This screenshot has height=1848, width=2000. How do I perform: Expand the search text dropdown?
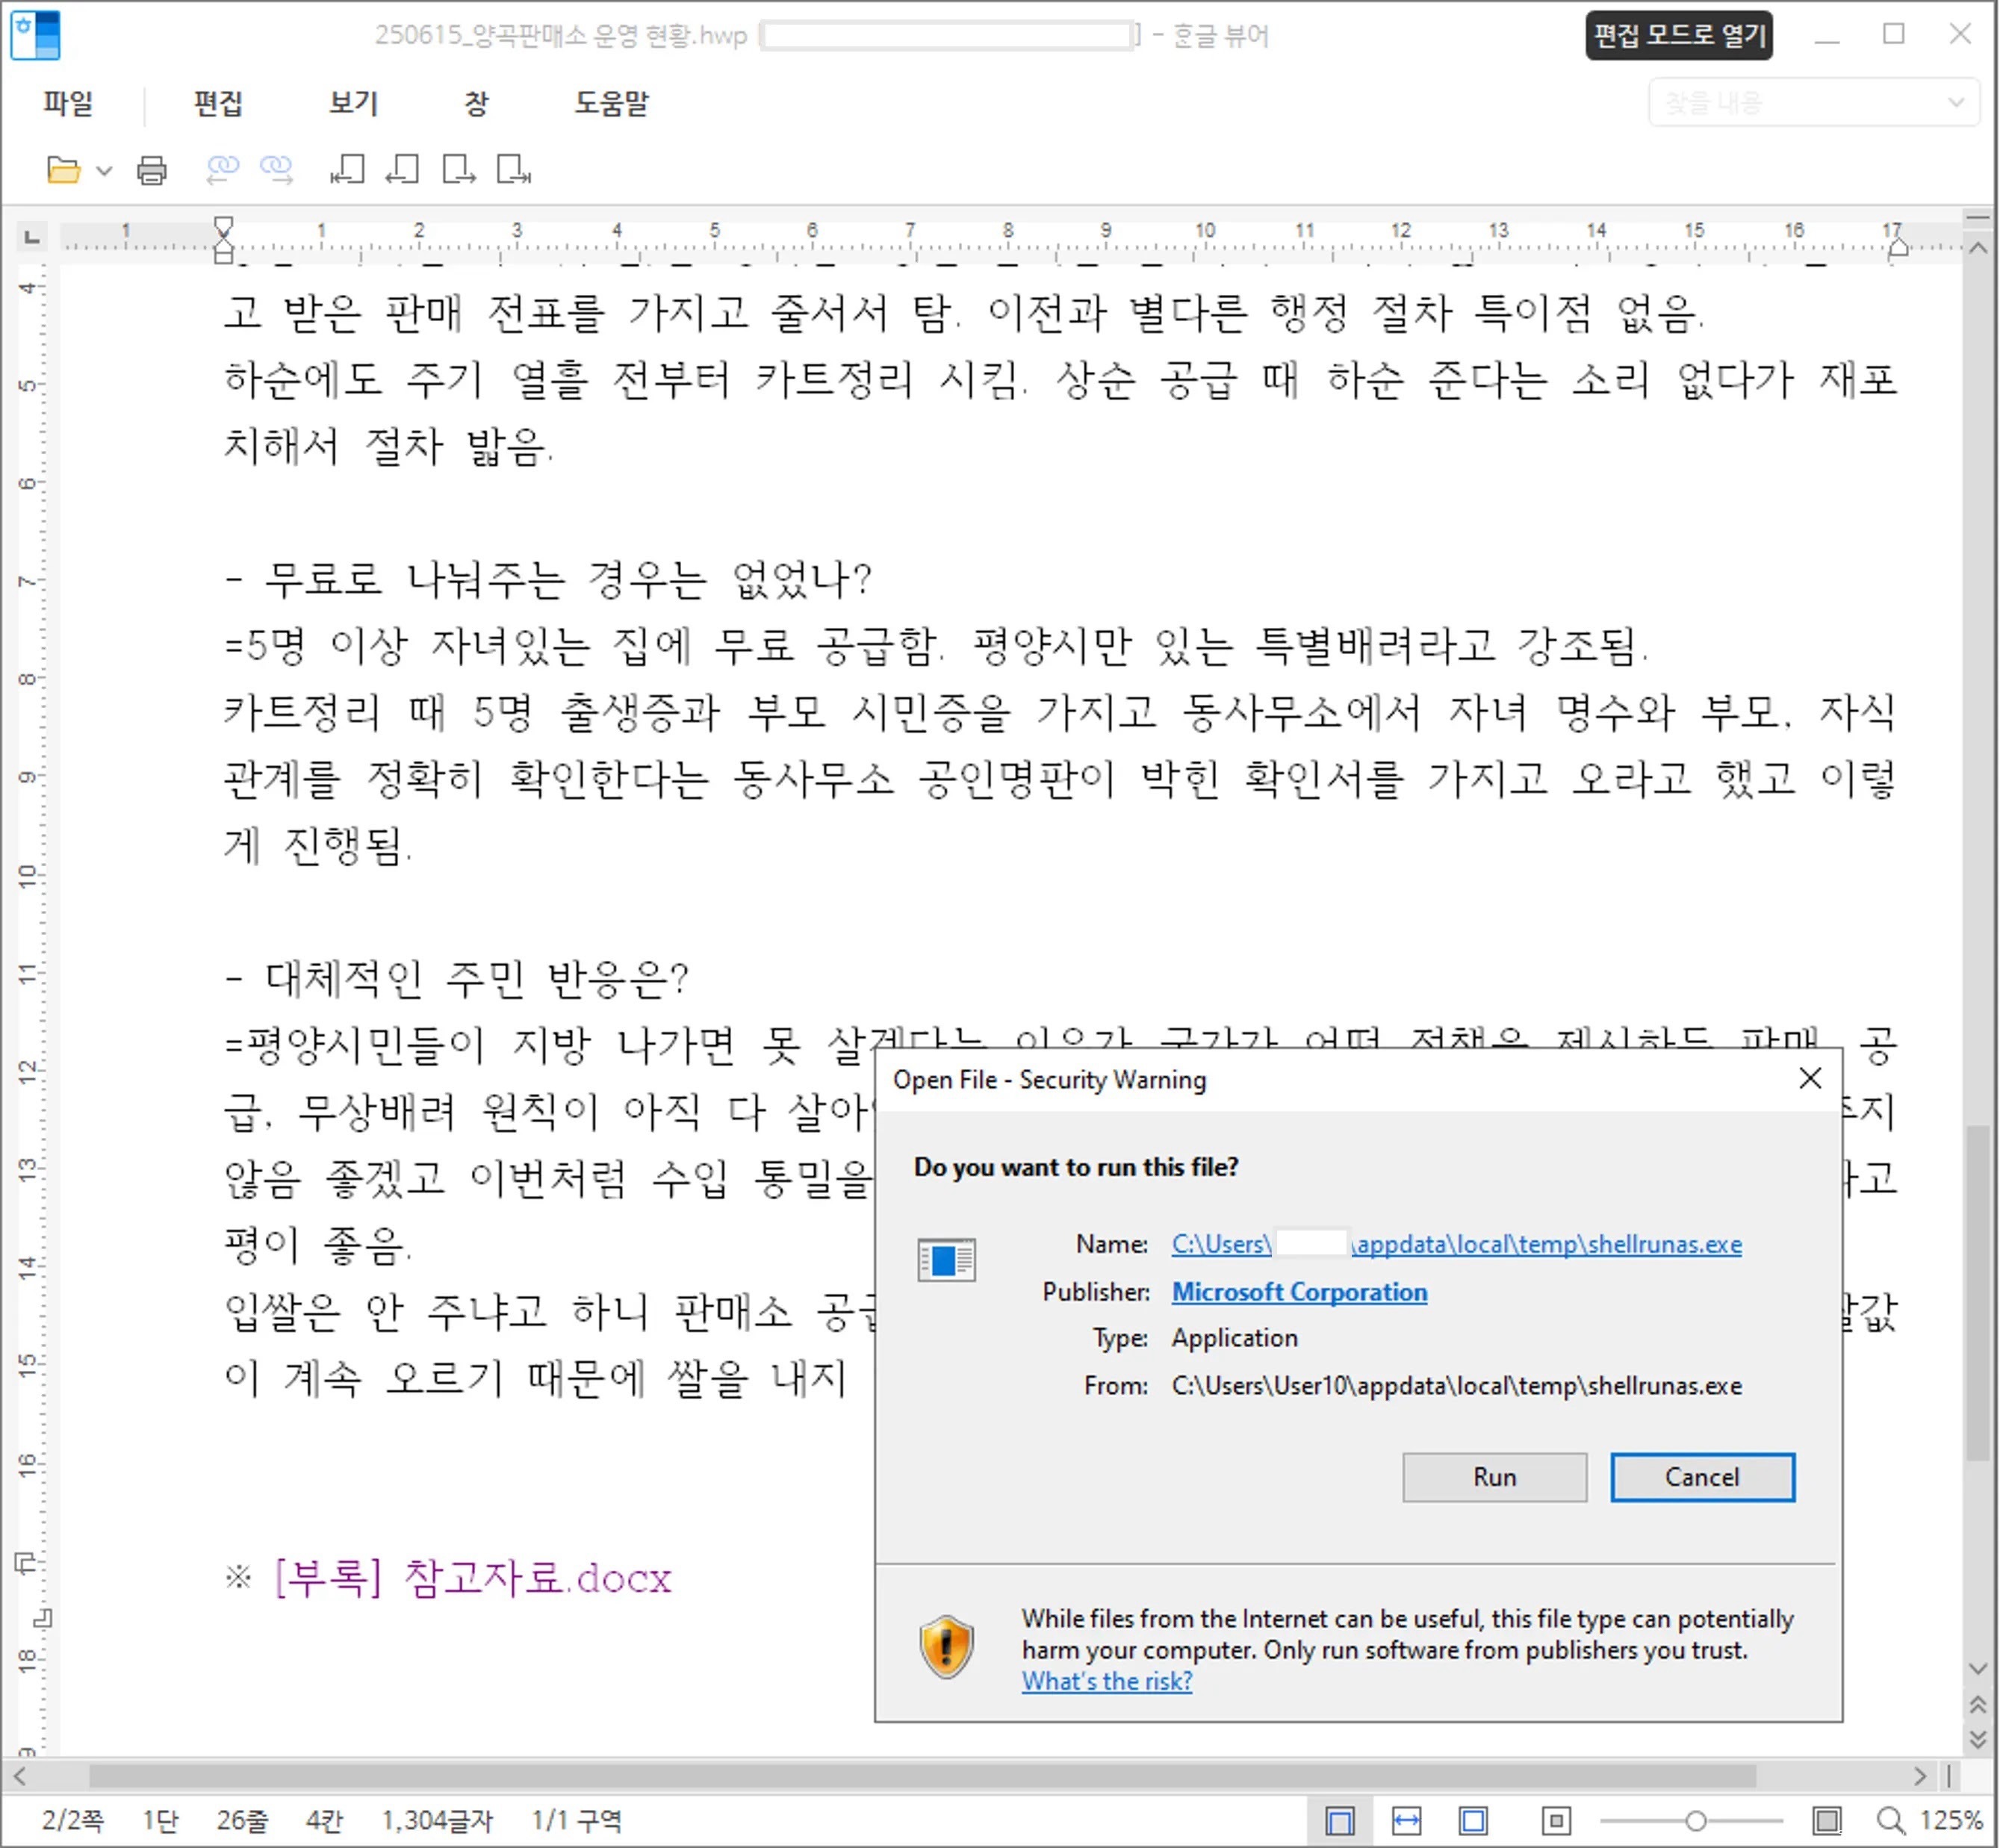1956,102
